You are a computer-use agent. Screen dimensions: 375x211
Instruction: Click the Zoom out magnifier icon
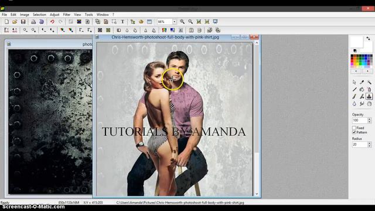point(190,22)
